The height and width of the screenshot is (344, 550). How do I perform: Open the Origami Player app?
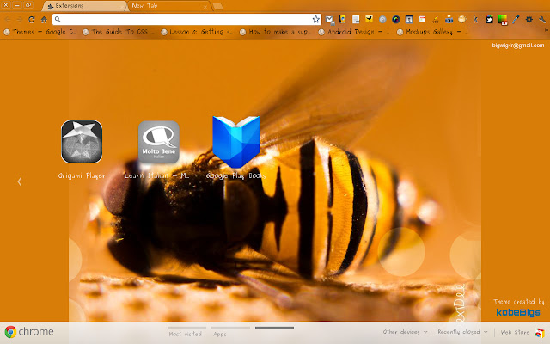82,142
